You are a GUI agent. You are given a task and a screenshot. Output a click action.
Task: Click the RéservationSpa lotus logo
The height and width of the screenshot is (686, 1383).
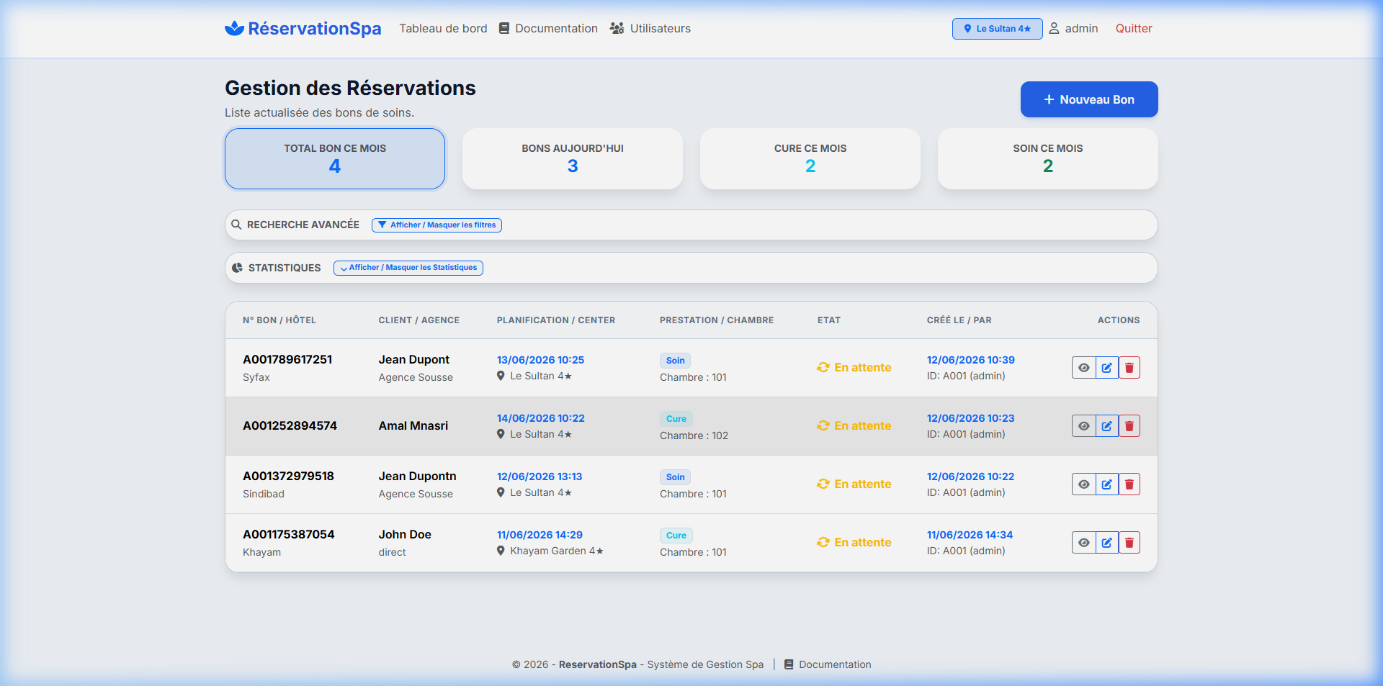(x=234, y=28)
